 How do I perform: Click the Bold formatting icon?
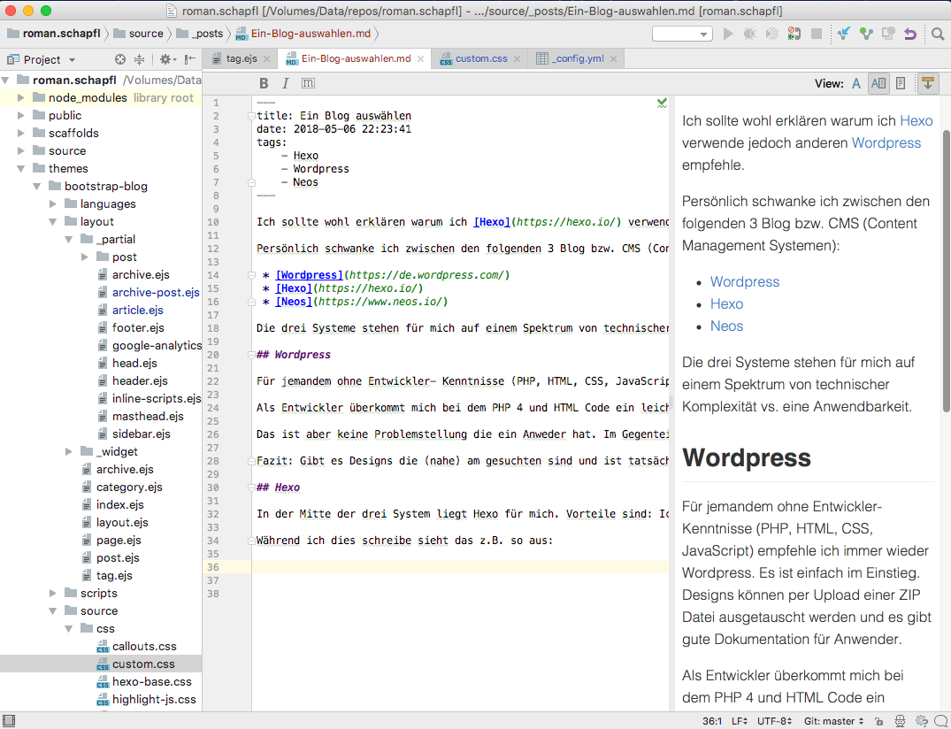click(x=264, y=83)
